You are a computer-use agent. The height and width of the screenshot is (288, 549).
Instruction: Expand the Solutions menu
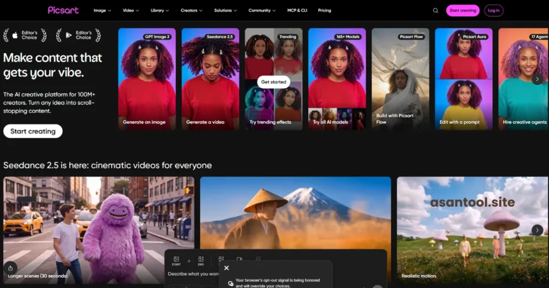(x=226, y=11)
